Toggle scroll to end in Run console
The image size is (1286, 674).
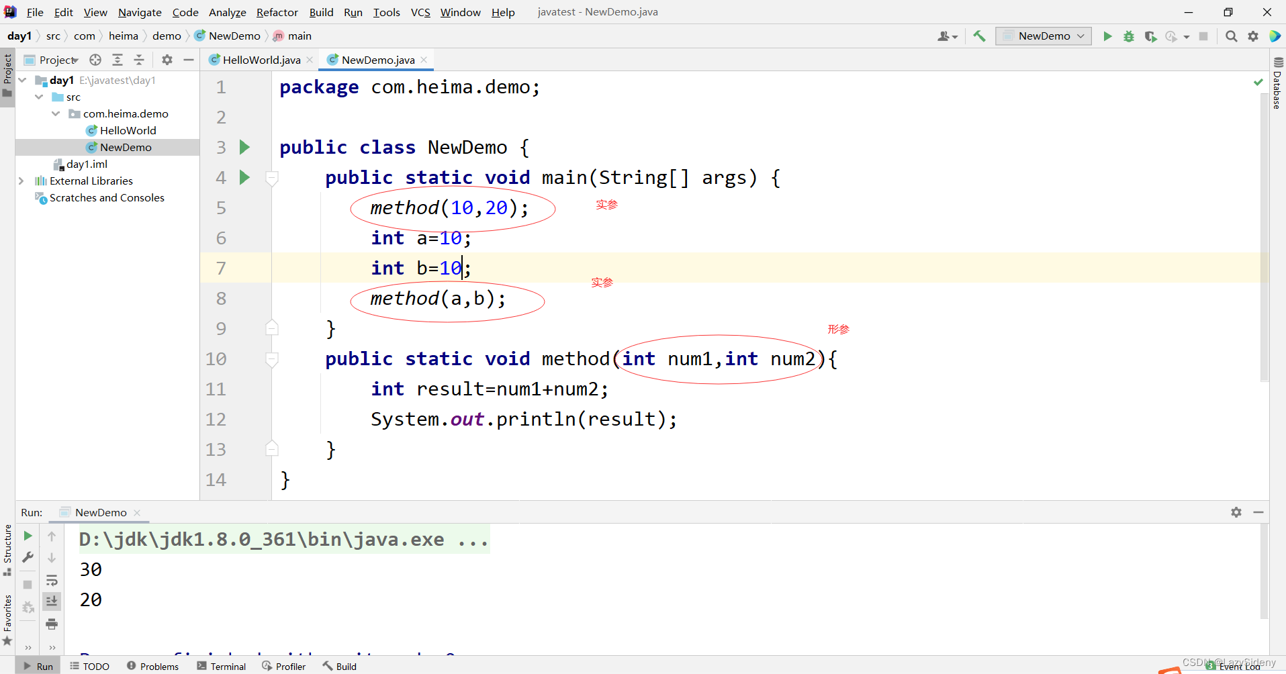pos(52,601)
